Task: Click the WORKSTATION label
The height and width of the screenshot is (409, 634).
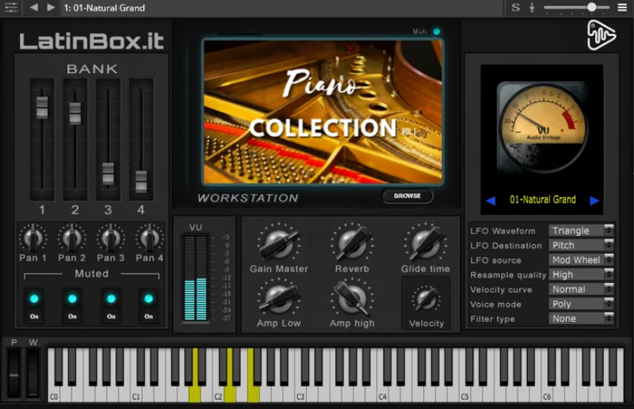Action: pos(248,198)
